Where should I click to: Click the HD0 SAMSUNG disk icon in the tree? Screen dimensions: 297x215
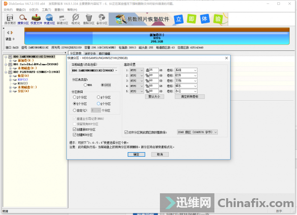pos(10,57)
